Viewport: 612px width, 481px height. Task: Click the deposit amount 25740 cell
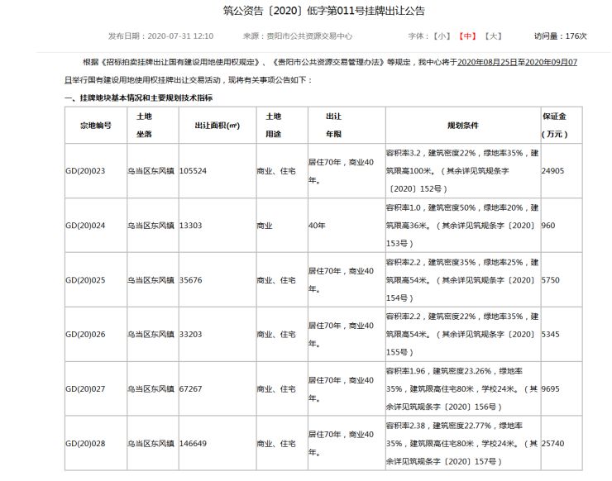(x=552, y=444)
